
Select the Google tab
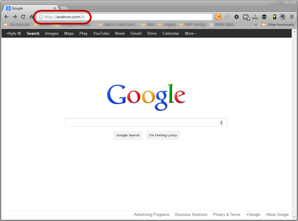pyautogui.click(x=30, y=8)
